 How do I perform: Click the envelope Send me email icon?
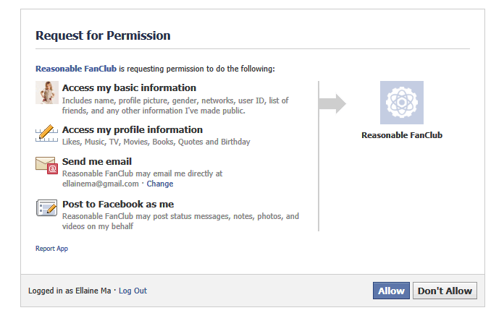(x=47, y=166)
